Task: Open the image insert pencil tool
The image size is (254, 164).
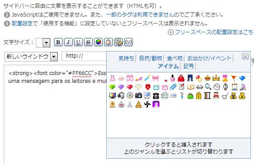Action: [119, 42]
